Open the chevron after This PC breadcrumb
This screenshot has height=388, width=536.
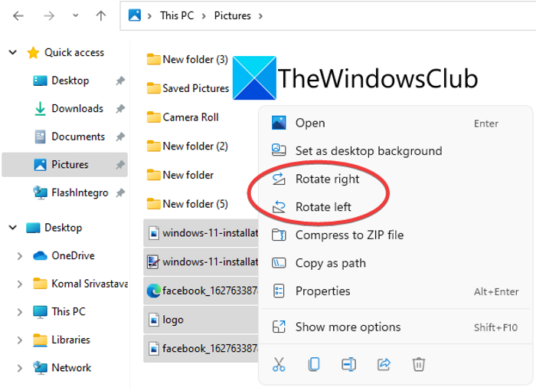pos(204,16)
